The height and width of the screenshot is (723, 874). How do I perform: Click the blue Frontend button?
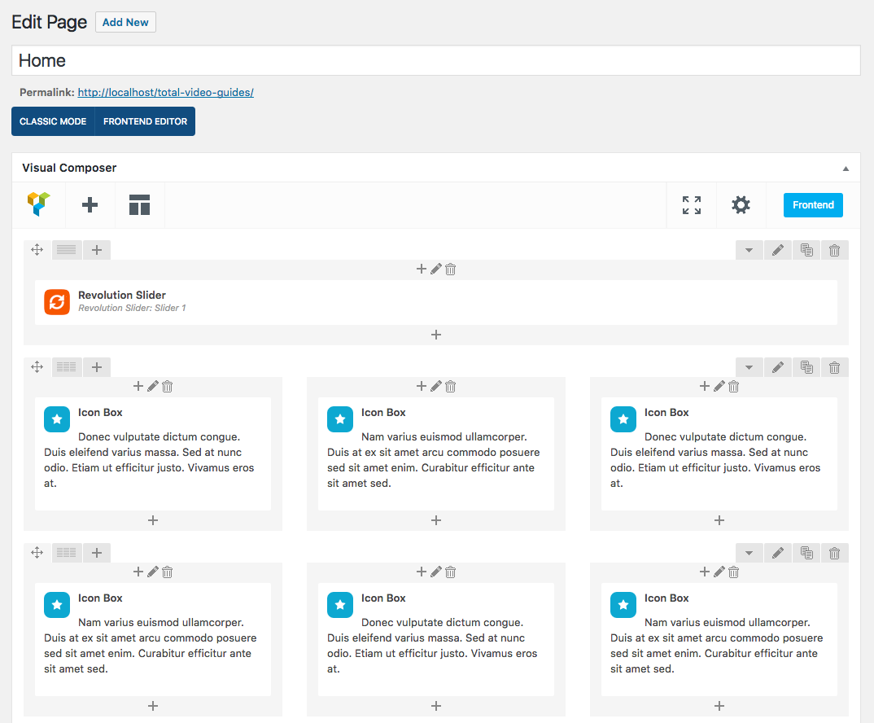pos(813,204)
